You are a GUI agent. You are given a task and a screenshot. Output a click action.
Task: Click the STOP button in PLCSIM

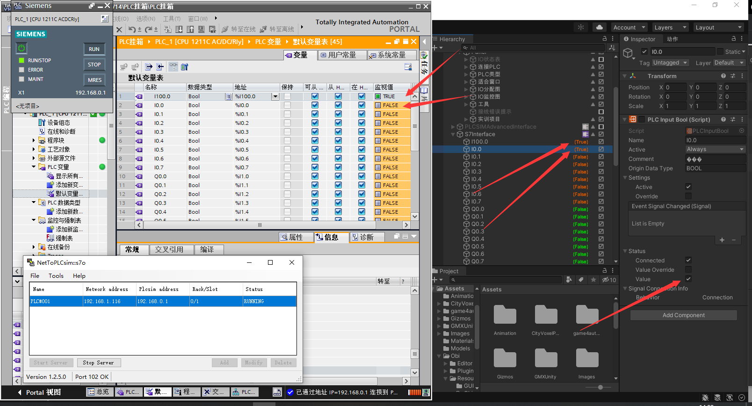pos(94,65)
